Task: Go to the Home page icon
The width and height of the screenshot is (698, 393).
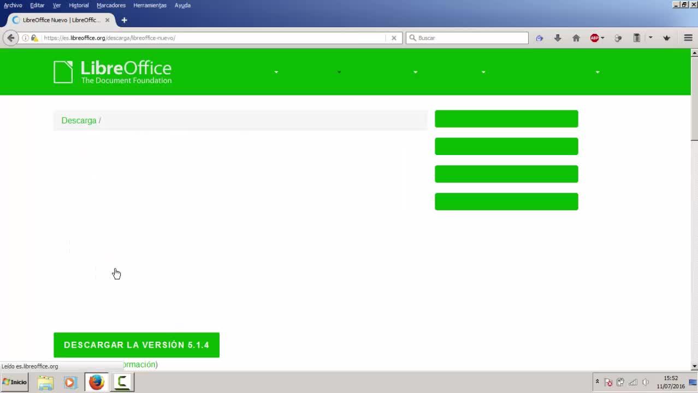Action: (576, 38)
